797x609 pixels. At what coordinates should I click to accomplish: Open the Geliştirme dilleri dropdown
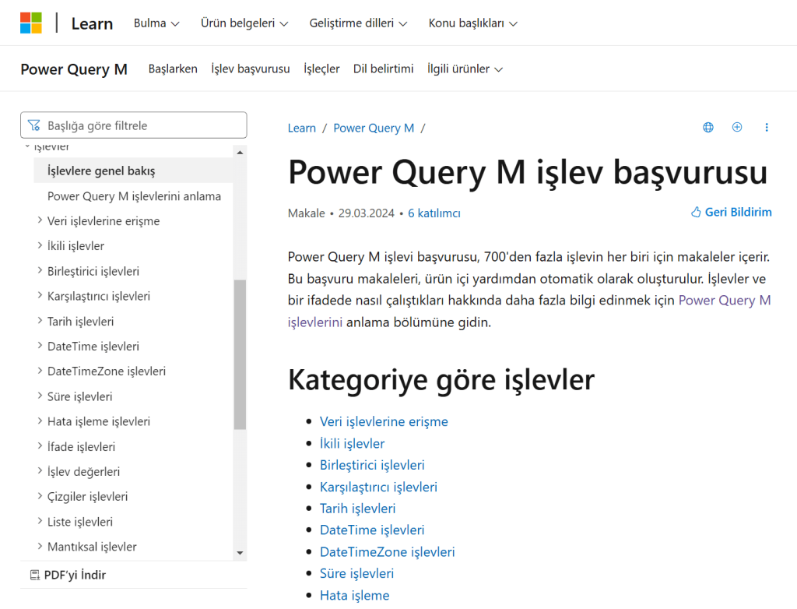pos(358,23)
